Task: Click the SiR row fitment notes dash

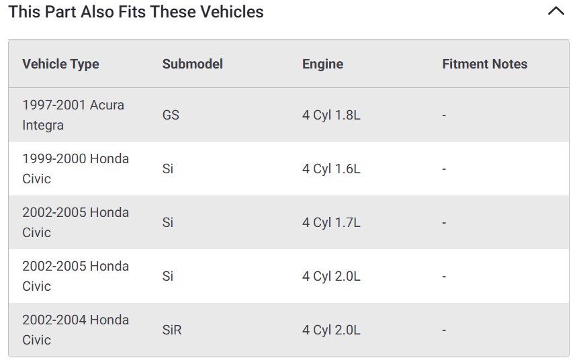Action: tap(444, 330)
